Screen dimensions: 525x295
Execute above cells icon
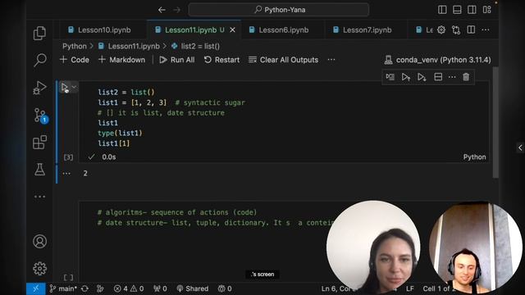[406, 77]
